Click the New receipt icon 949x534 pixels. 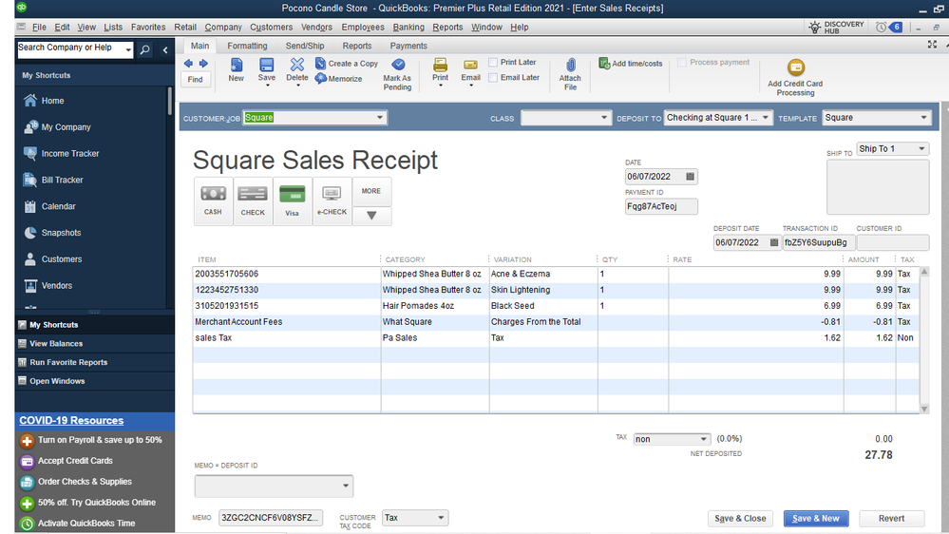pos(236,66)
